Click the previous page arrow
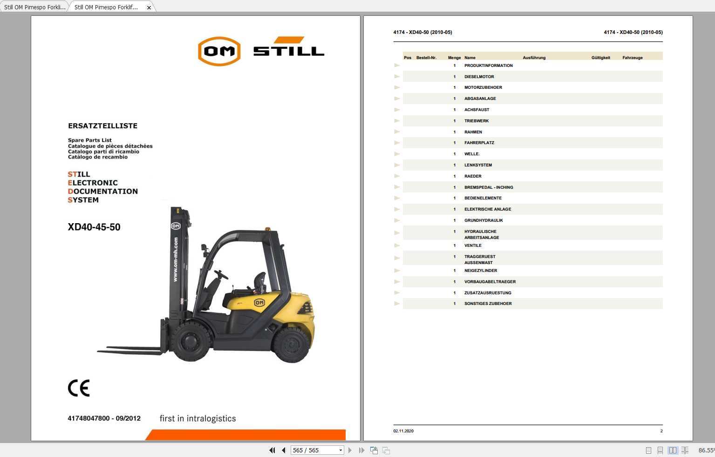This screenshot has width=715, height=457. [x=284, y=450]
